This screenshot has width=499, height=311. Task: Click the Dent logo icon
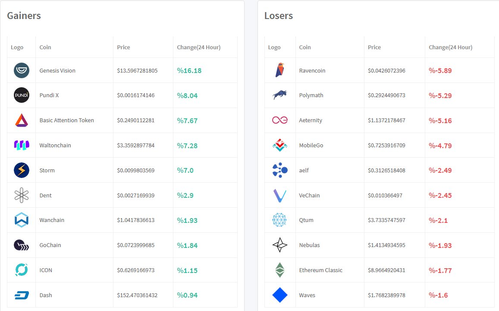pyautogui.click(x=22, y=195)
